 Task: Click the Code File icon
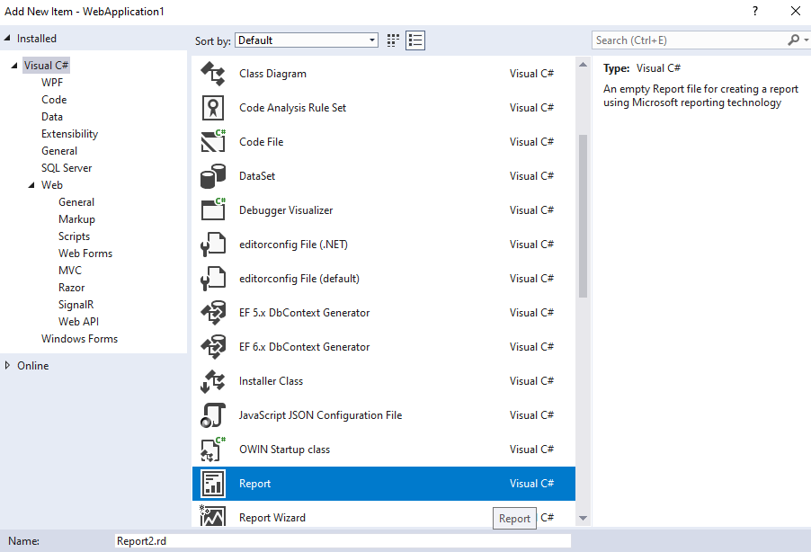click(x=214, y=141)
